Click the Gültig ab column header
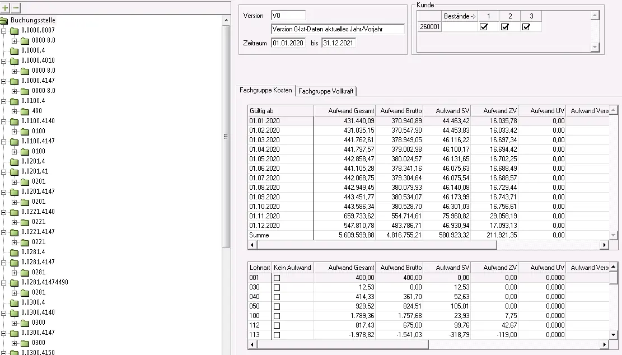This screenshot has height=355, width=622. tap(280, 111)
